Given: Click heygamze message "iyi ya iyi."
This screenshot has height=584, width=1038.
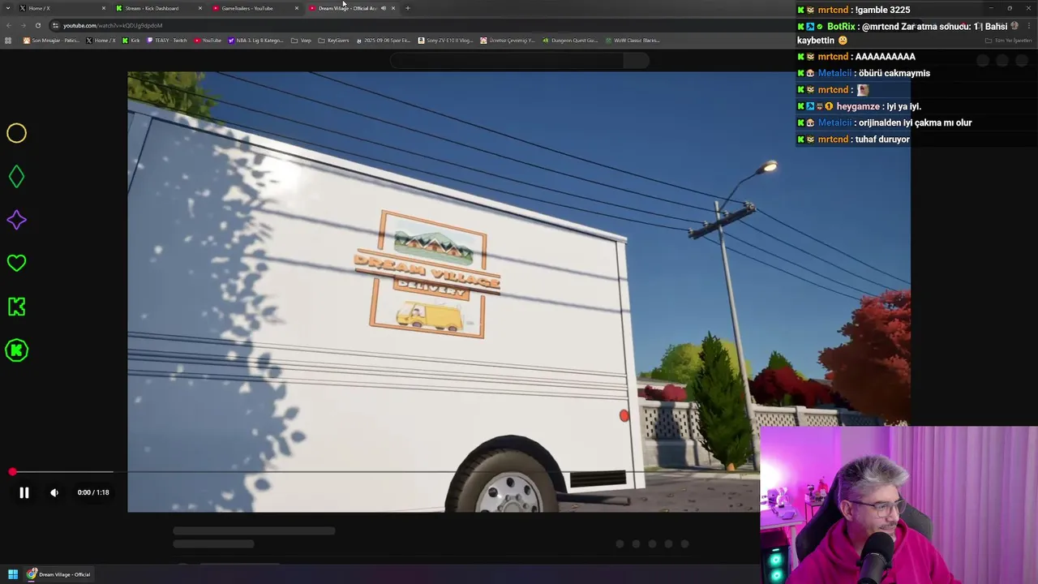Looking at the screenshot, I should tap(903, 106).
